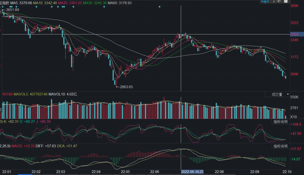Click 指标说明 button in the MACD panel
The image size is (304, 175).
click(280, 146)
